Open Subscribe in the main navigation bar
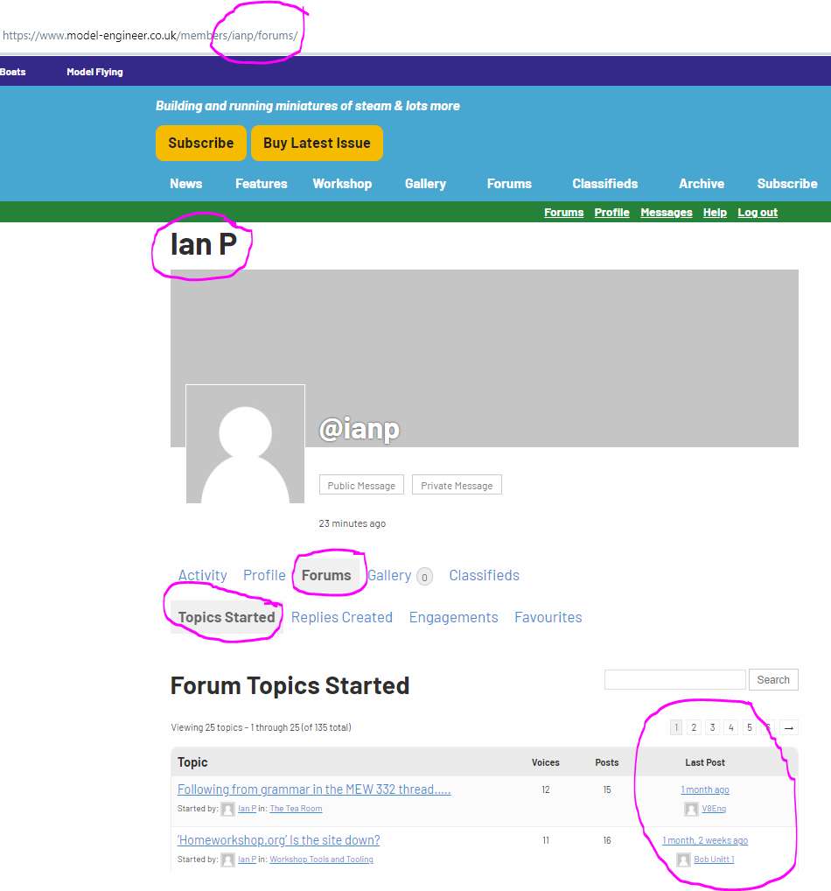Image resolution: width=831 pixels, height=891 pixels. point(787,184)
